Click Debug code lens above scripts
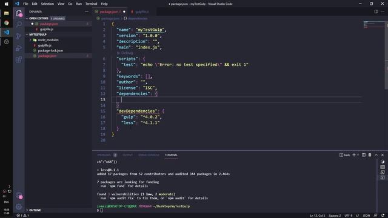The image size is (388, 218). click(125, 53)
